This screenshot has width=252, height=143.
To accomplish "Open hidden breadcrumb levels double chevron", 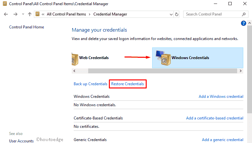I will pyautogui.click(x=43, y=14).
